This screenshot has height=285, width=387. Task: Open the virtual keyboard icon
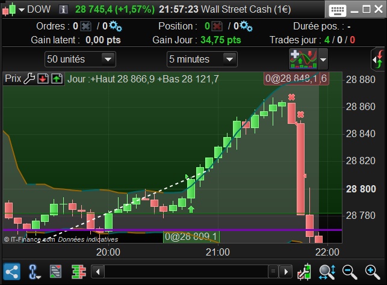click(338, 10)
